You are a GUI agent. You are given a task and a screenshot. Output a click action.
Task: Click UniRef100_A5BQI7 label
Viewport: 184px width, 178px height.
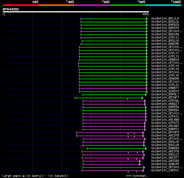pyautogui.click(x=165, y=104)
